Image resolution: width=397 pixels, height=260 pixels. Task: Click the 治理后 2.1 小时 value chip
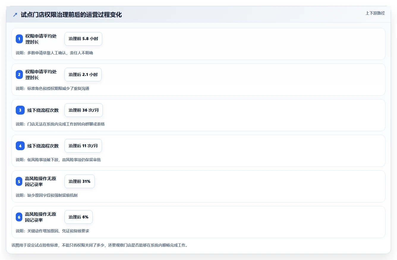[x=83, y=74]
